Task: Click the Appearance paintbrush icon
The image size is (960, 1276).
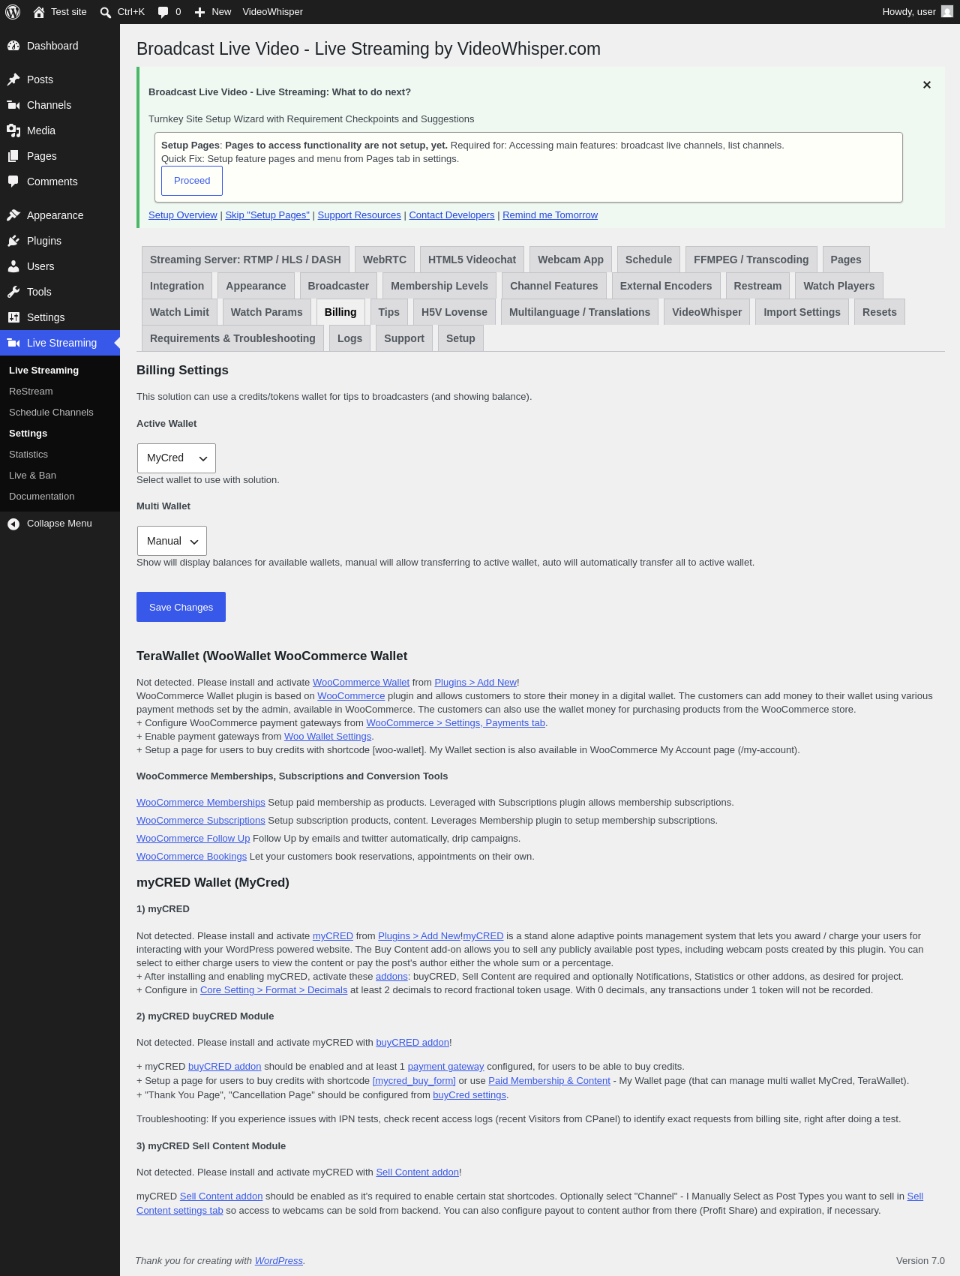Action: click(x=13, y=215)
